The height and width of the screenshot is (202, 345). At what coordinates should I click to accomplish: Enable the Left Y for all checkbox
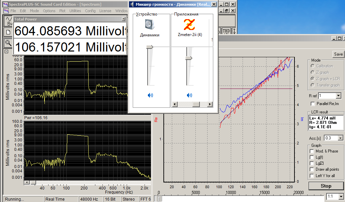pos(312,176)
